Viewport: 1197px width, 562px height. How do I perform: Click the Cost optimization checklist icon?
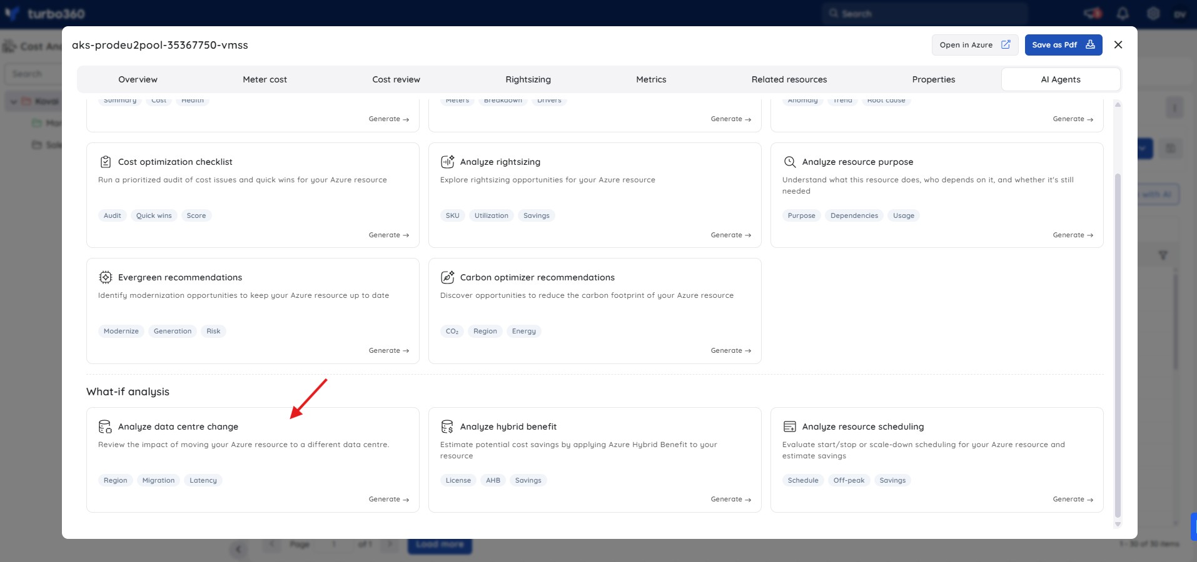tap(106, 162)
